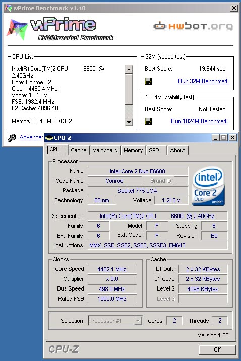This screenshot has width=241, height=361.
Task: Click the CPU-Z title bar icon
Action: (49, 138)
